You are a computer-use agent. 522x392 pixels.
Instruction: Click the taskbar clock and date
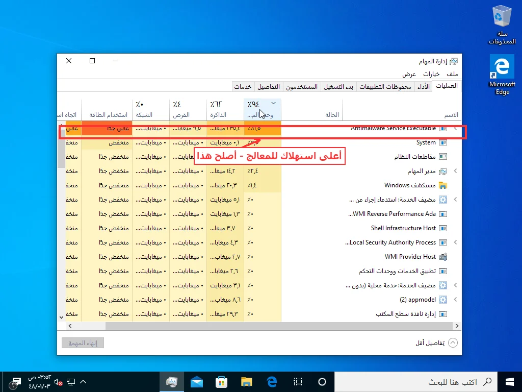tap(39, 382)
